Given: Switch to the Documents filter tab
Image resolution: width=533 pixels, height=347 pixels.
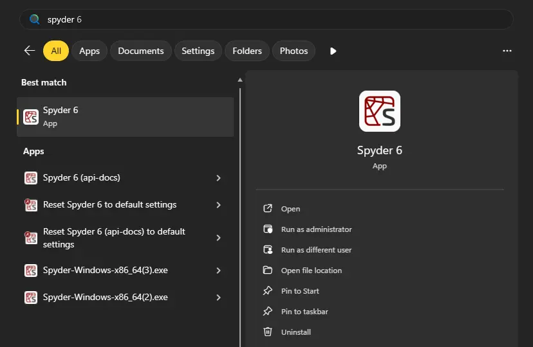Looking at the screenshot, I should click(141, 51).
